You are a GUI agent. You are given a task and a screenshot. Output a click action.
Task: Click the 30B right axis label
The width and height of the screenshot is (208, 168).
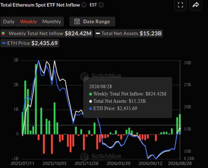[187, 63]
